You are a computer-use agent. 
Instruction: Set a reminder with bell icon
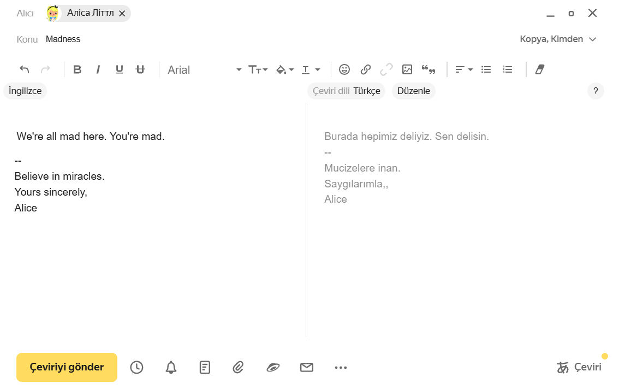(171, 367)
